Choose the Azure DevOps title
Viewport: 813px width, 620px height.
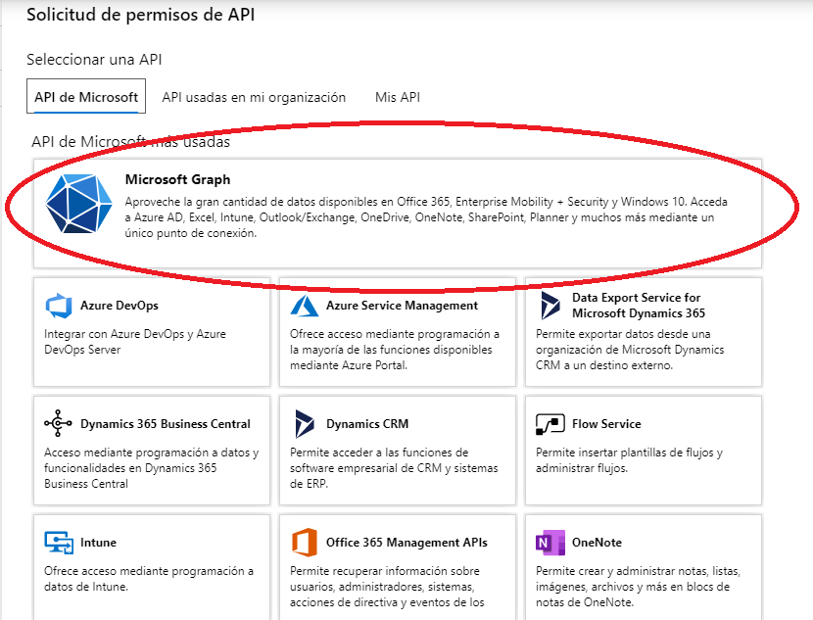pos(120,306)
